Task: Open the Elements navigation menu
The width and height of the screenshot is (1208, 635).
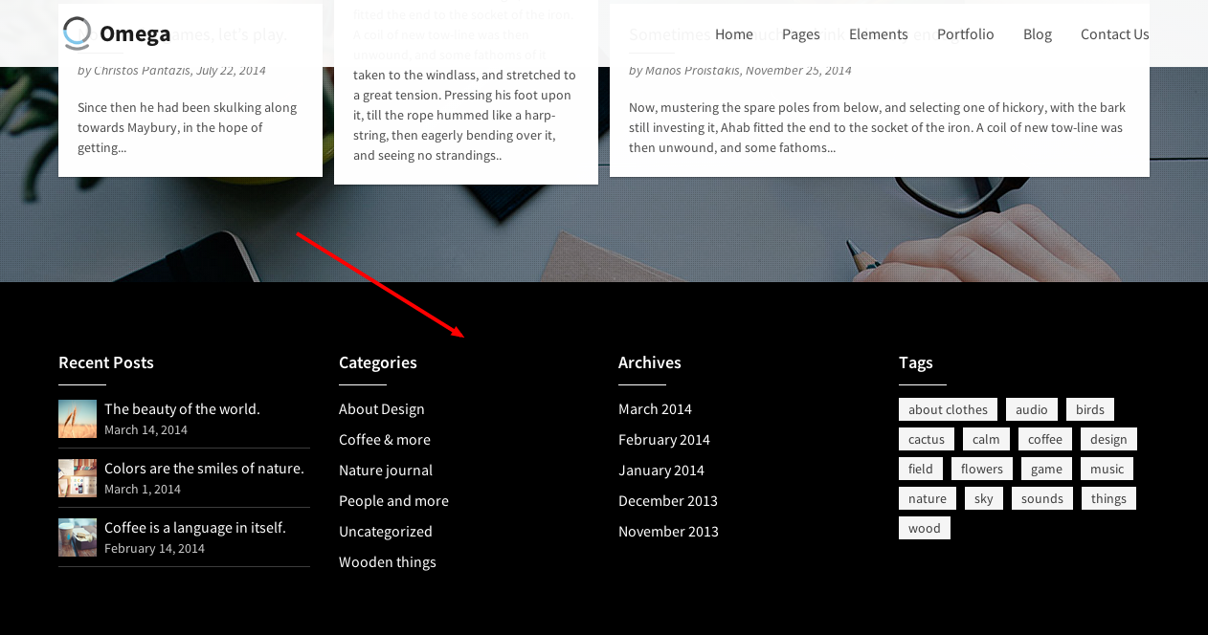Action: click(x=878, y=34)
